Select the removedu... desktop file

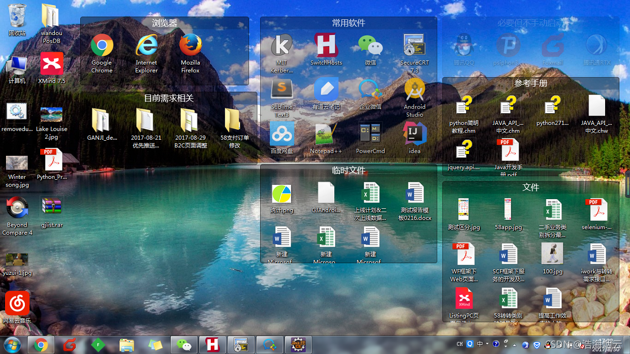coord(17,112)
